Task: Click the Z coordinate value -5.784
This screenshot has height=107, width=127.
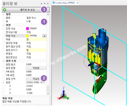Action: tap(29, 93)
